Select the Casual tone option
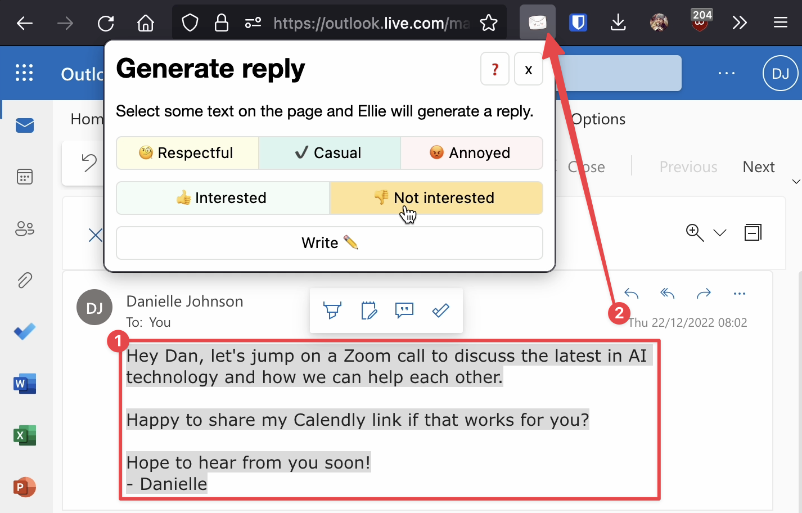Viewport: 802px width, 513px height. [x=330, y=153]
